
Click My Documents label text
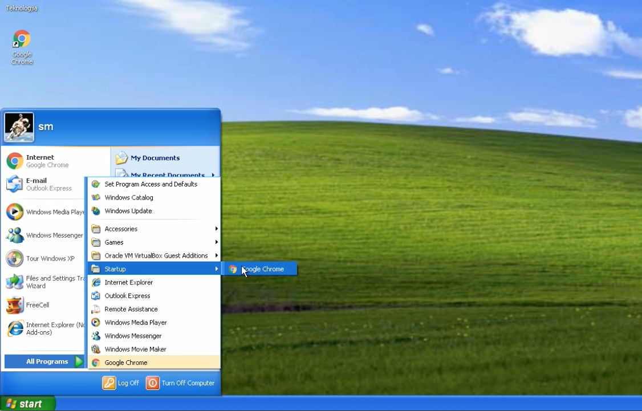[155, 157]
